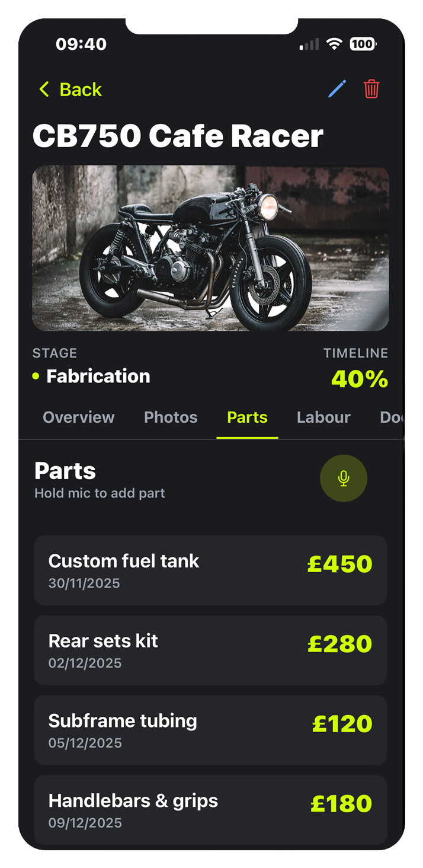Select the Parts tab
Viewport: 423px width, 868px height.
247,417
